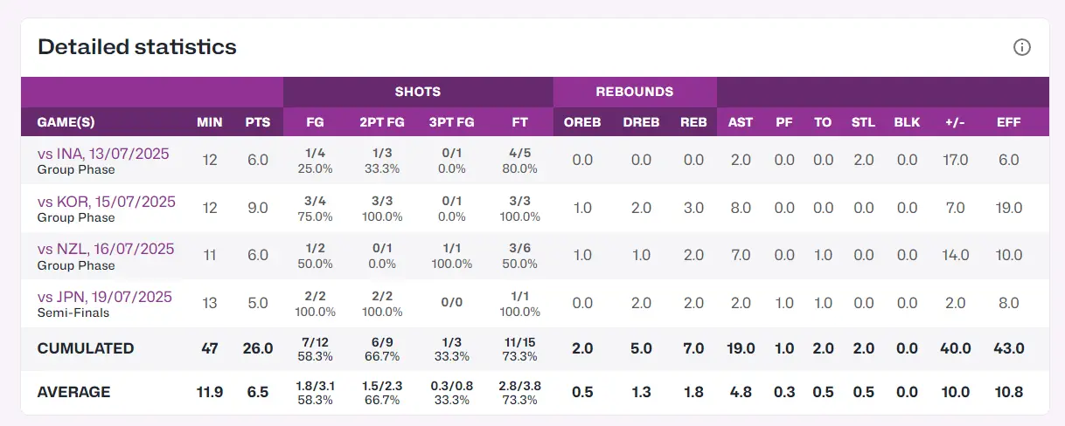Click the GAME(S) column header
This screenshot has height=426, width=1065.
(x=66, y=122)
